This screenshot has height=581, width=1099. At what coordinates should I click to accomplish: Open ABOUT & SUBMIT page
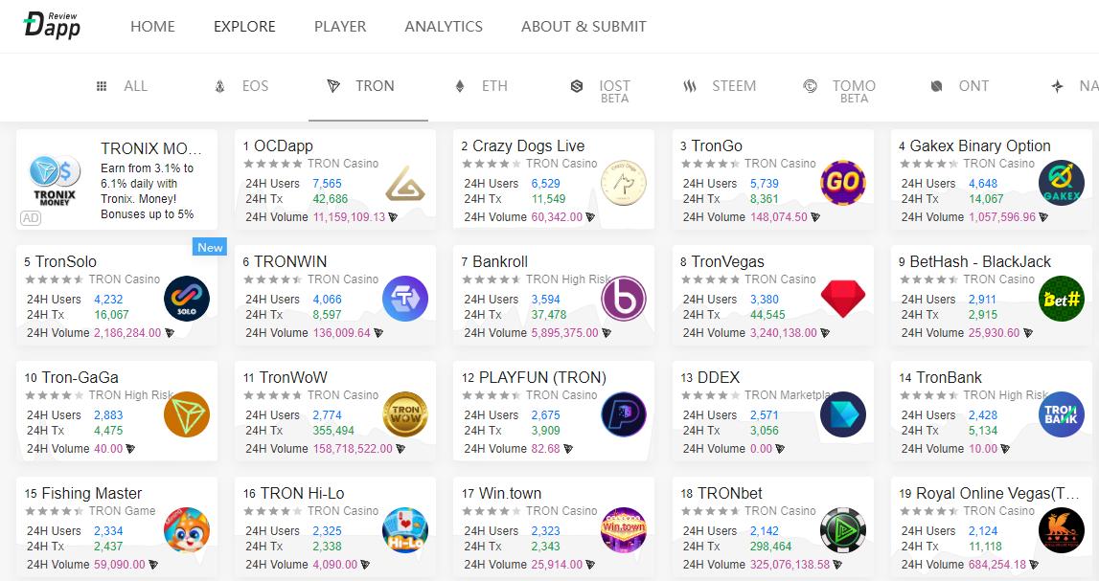tap(584, 27)
